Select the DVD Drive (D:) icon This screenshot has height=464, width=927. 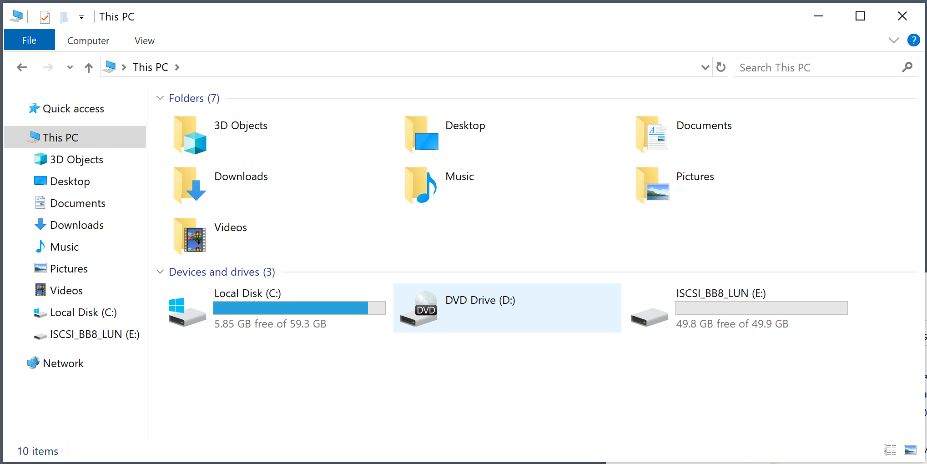pyautogui.click(x=419, y=308)
